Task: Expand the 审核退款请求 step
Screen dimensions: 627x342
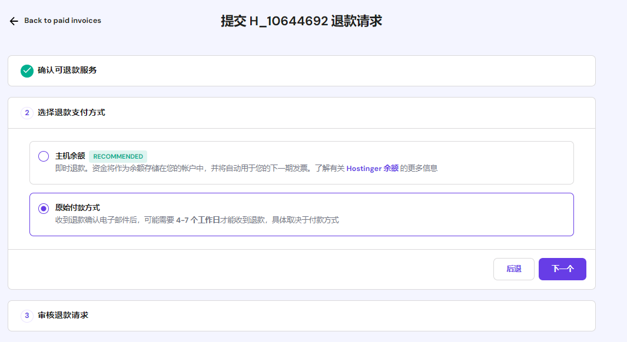Action: click(63, 316)
